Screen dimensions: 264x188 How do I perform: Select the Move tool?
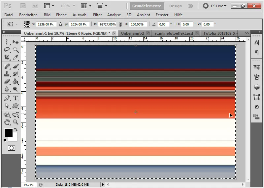[x=16, y=42]
